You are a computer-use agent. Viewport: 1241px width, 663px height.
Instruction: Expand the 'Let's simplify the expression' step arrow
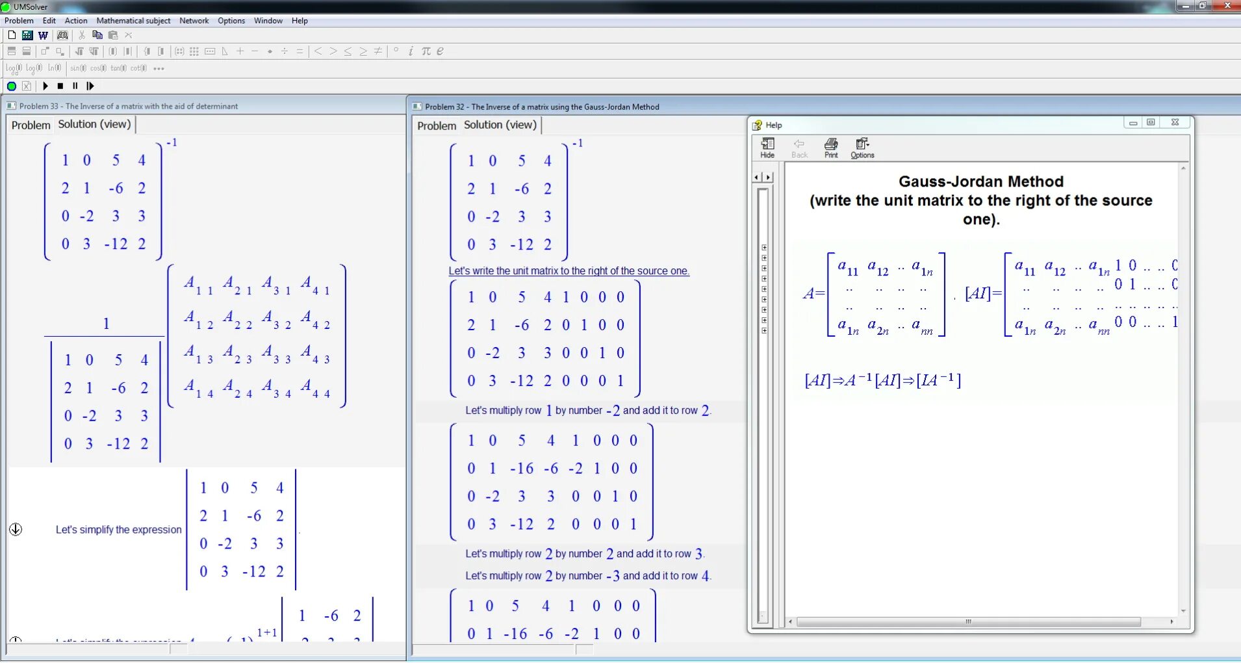16,529
